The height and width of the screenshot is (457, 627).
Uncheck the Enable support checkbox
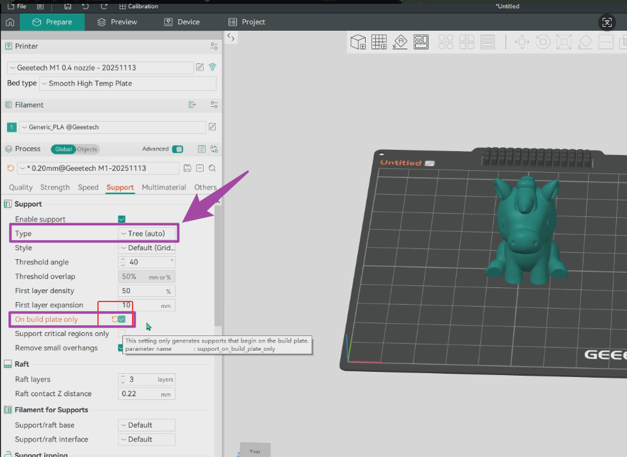[x=122, y=220]
